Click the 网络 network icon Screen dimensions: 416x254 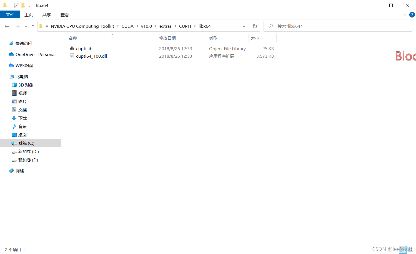(x=11, y=171)
